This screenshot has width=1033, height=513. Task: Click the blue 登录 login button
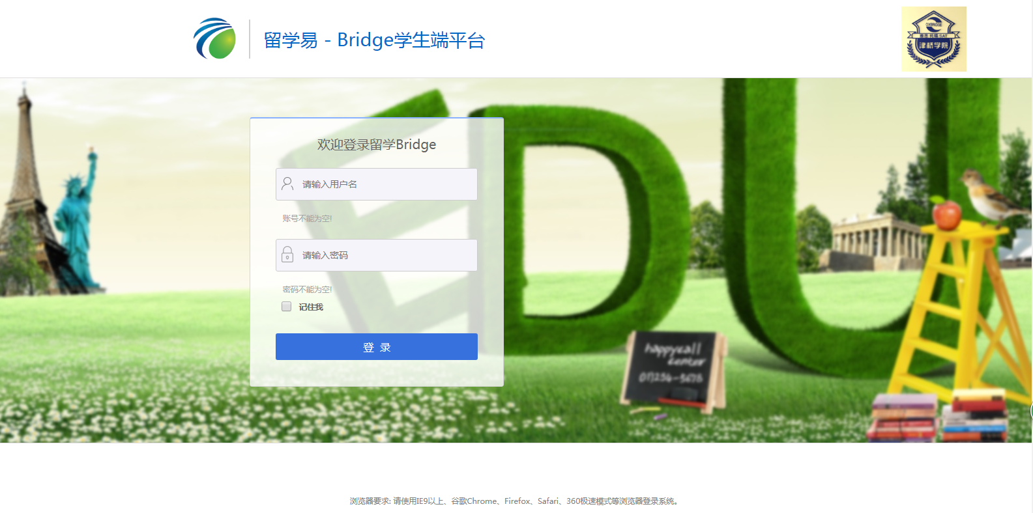[x=377, y=346]
